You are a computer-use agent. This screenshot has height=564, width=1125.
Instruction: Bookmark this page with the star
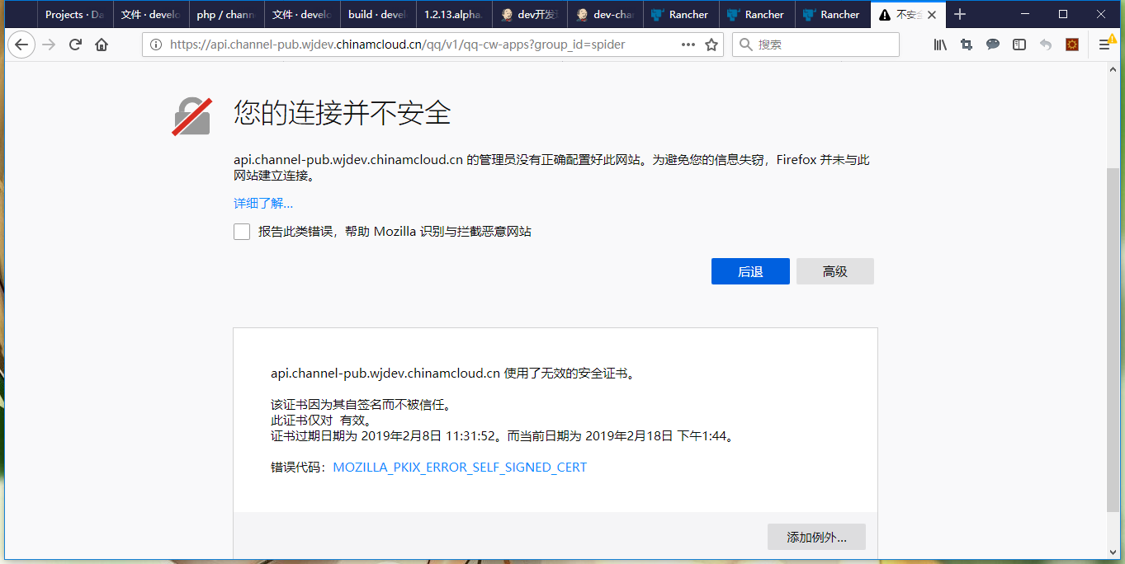click(x=711, y=45)
